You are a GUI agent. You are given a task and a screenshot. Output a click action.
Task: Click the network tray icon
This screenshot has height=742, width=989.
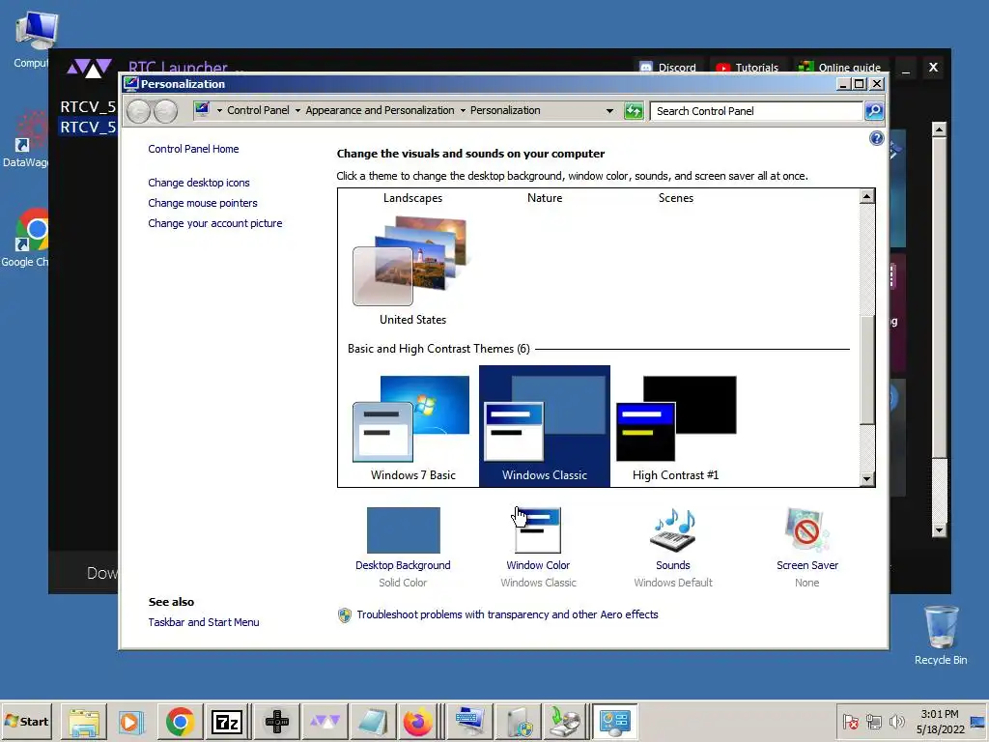[x=873, y=721]
